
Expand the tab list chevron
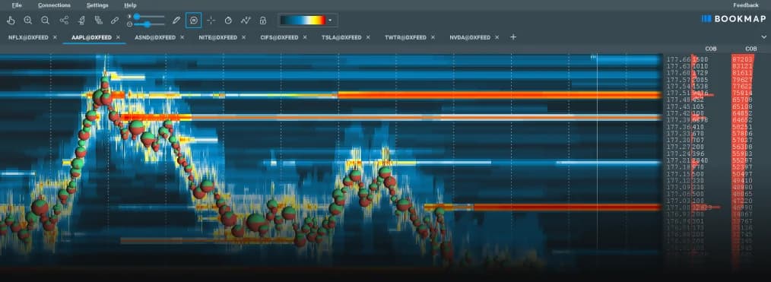763,36
